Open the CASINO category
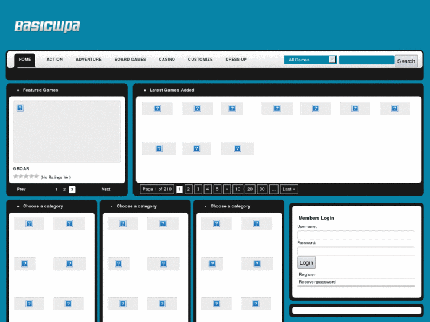This screenshot has width=430, height=322. tap(167, 60)
